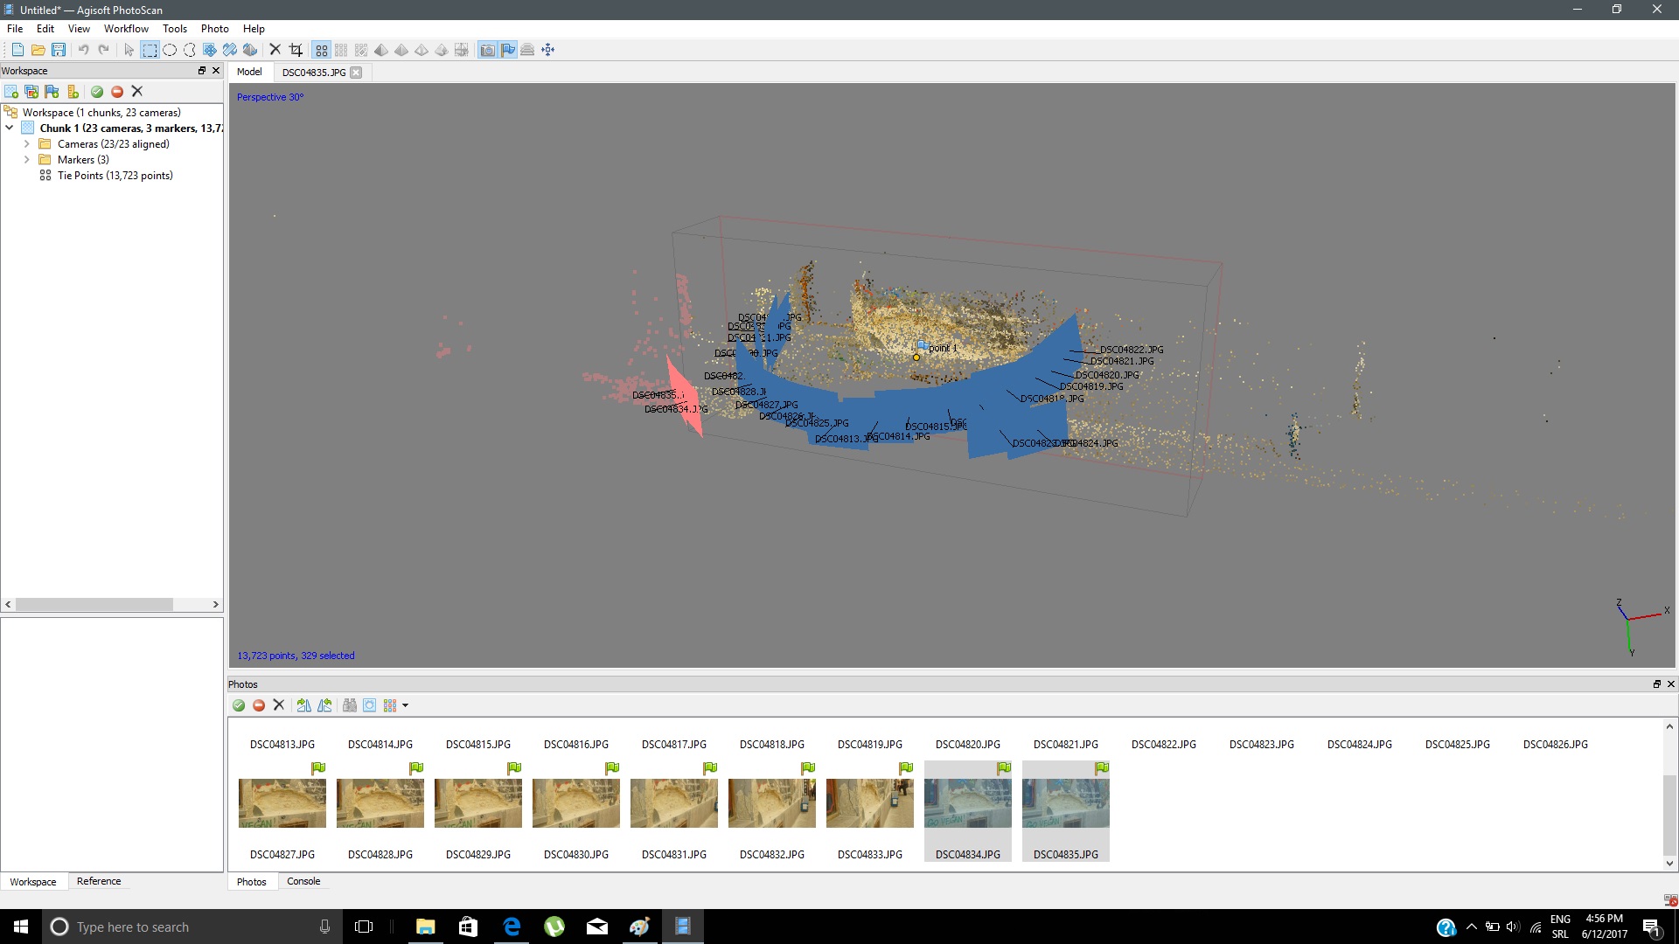Close the DSC04835.JPG tab
Screen dimensions: 1679x944
[x=356, y=73]
